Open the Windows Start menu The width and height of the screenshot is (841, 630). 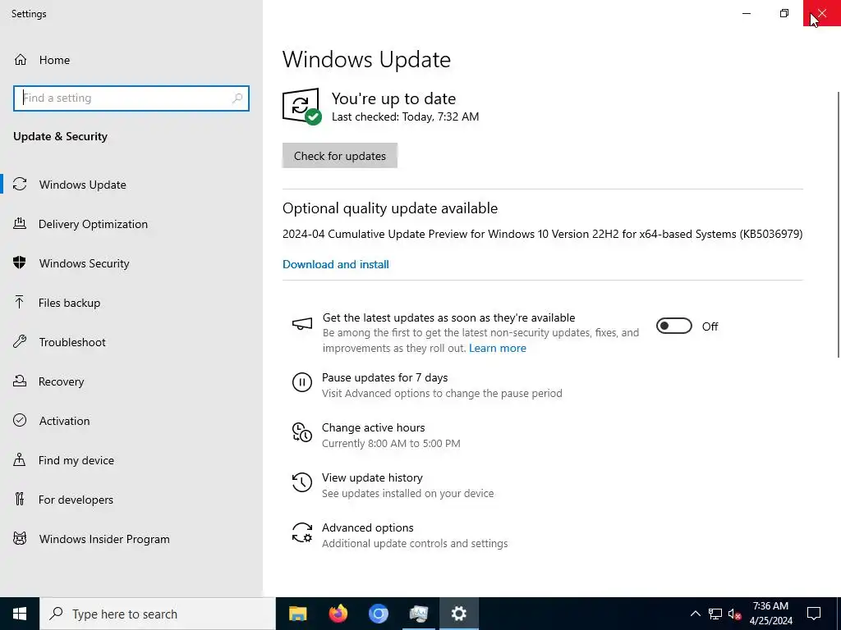coord(20,614)
